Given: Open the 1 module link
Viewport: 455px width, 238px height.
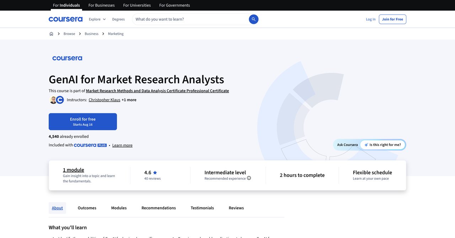Looking at the screenshot, I should (74, 170).
